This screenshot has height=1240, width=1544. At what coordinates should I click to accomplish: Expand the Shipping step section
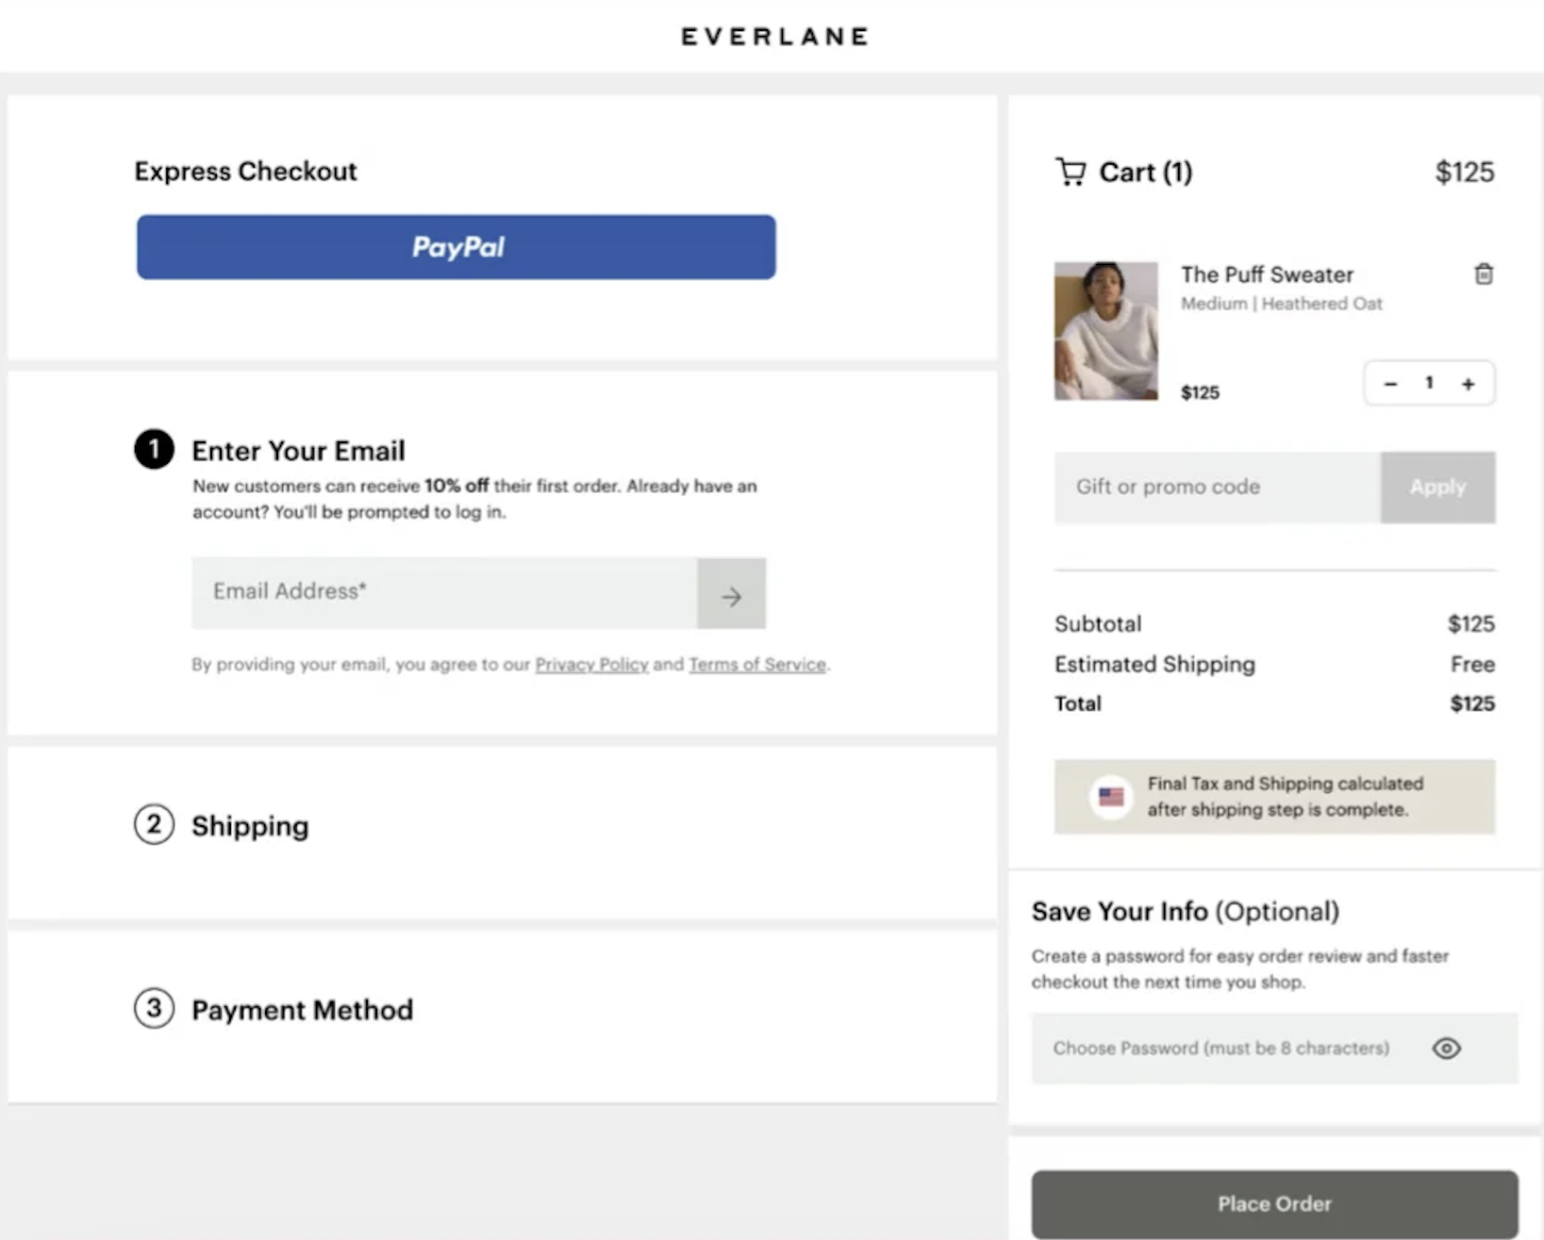(x=250, y=826)
